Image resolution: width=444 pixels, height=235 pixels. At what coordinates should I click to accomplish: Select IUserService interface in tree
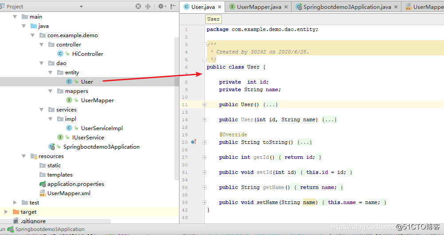pyautogui.click(x=88, y=138)
